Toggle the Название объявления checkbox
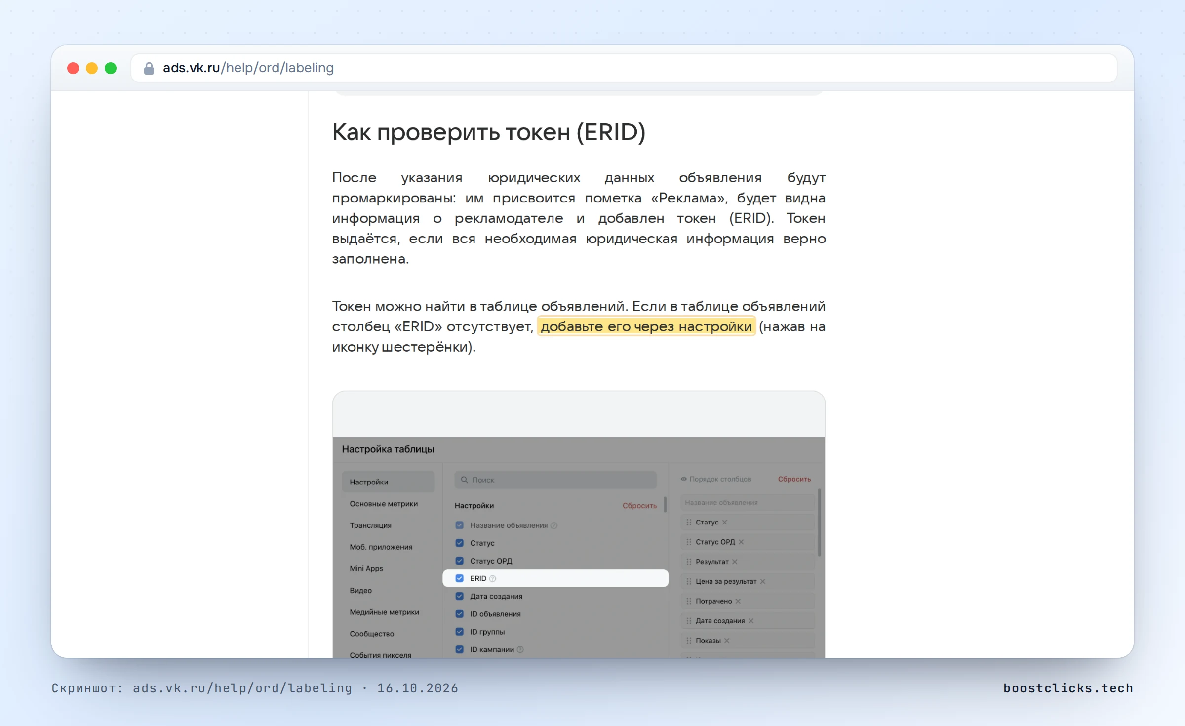 (x=460, y=525)
